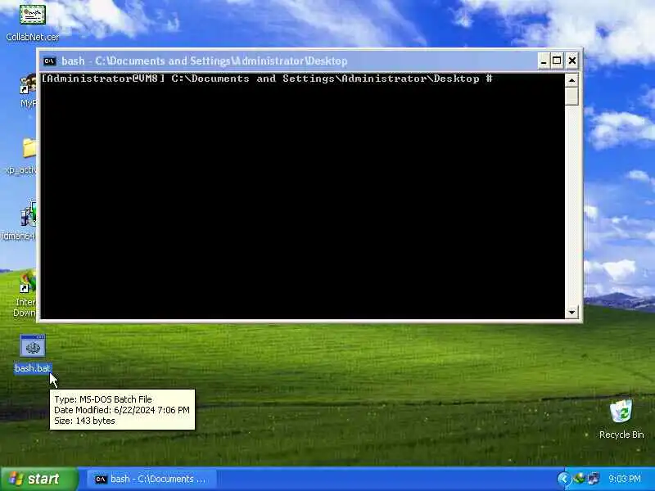Select the xp_acti folder icon on desktop
655x491 pixels.
click(x=29, y=148)
